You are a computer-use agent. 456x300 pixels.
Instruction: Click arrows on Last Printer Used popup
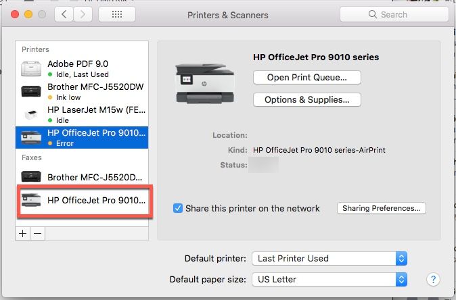coord(401,259)
